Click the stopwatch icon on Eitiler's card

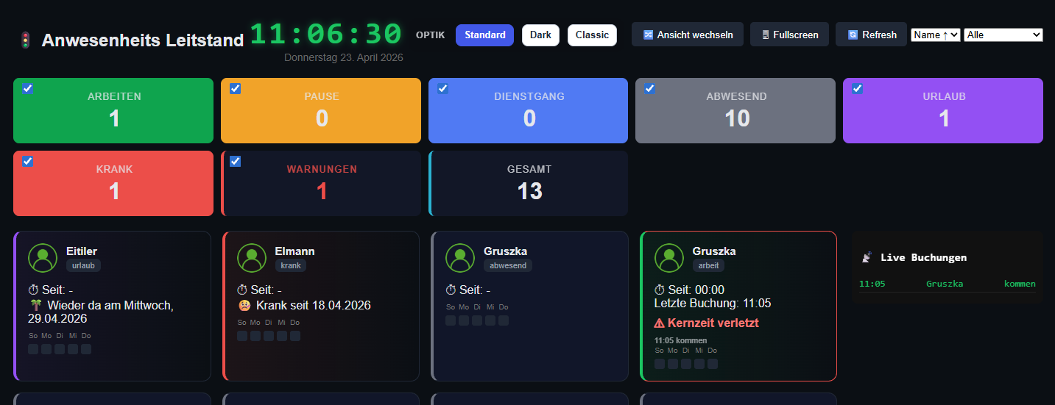coord(35,290)
